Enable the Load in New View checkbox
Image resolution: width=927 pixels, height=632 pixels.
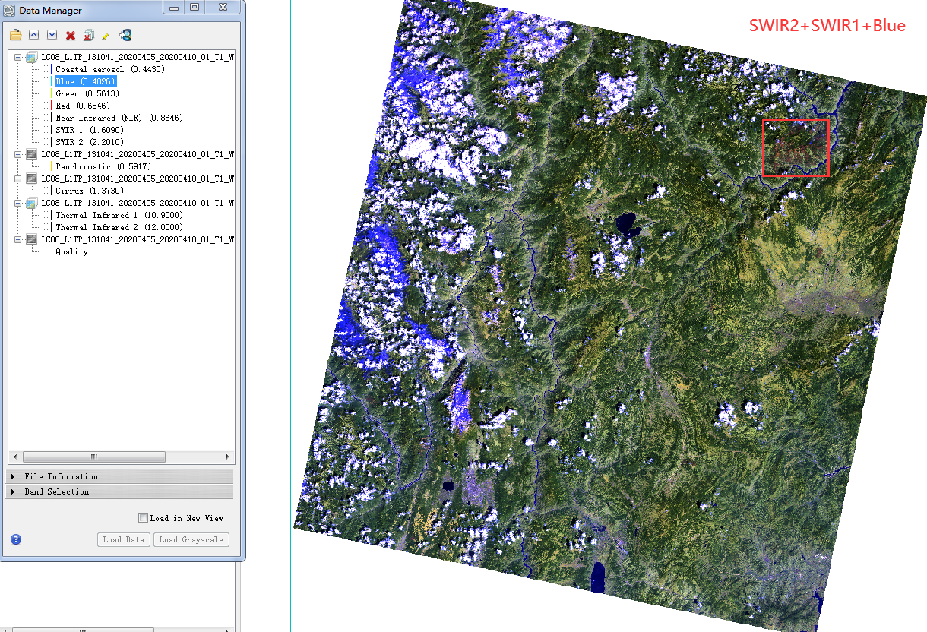pyautogui.click(x=143, y=518)
